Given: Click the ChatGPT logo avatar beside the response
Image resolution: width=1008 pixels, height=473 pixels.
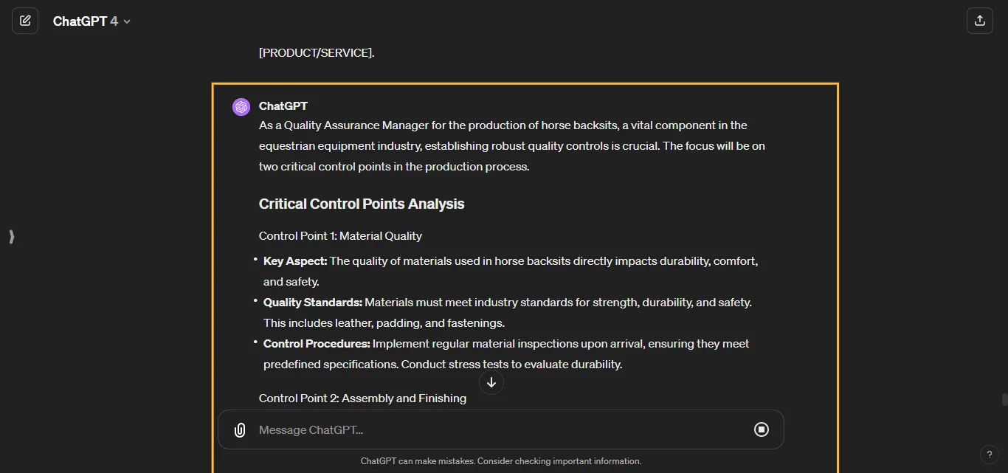Looking at the screenshot, I should [241, 106].
